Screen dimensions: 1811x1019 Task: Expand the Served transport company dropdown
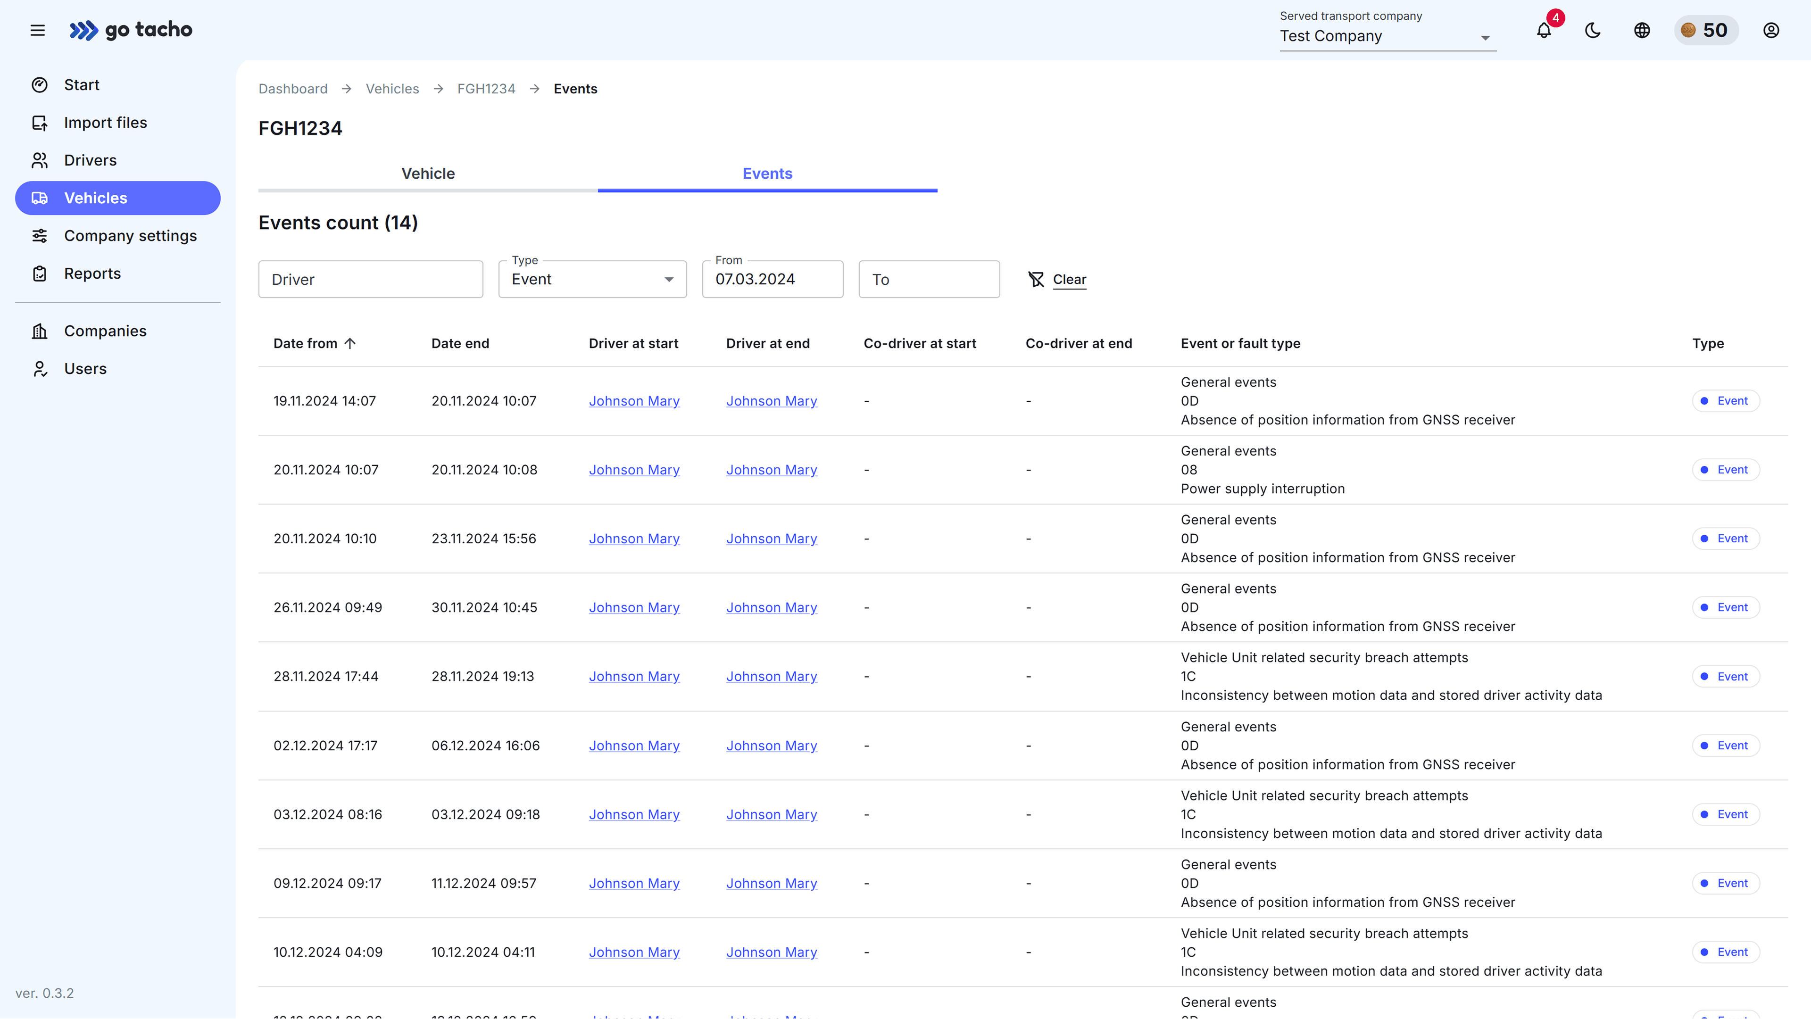pyautogui.click(x=1388, y=36)
